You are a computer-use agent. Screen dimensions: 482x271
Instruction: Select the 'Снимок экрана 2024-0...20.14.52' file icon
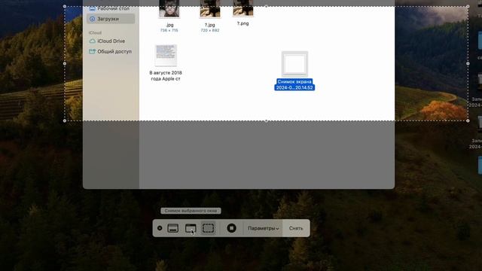point(294,64)
